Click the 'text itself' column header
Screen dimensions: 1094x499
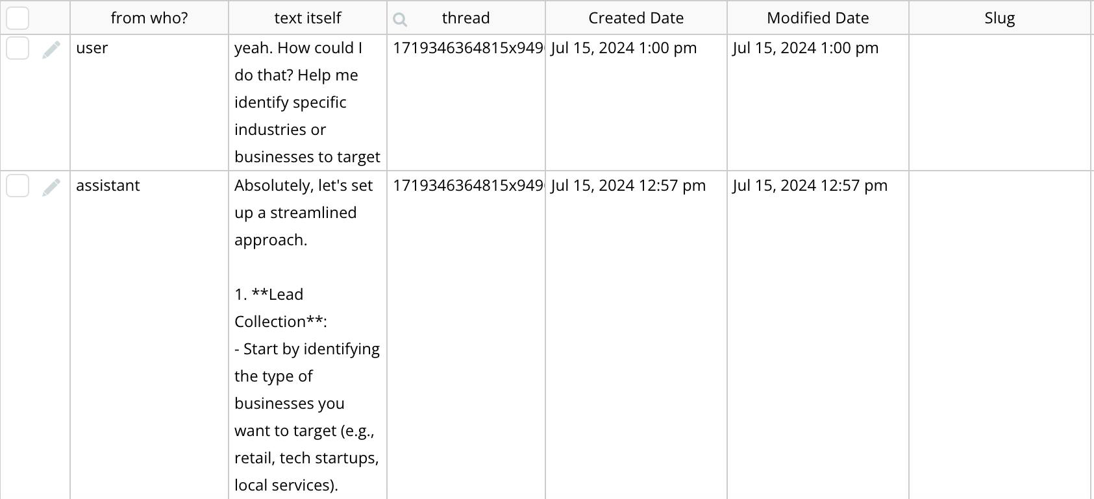point(307,18)
